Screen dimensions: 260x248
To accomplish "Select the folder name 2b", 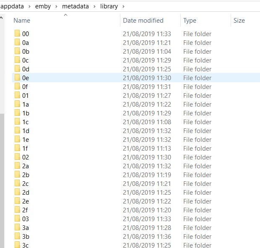I will click(26, 175).
